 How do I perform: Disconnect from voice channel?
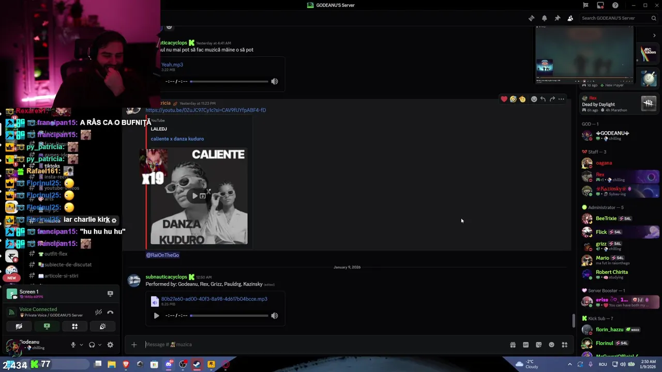(110, 312)
